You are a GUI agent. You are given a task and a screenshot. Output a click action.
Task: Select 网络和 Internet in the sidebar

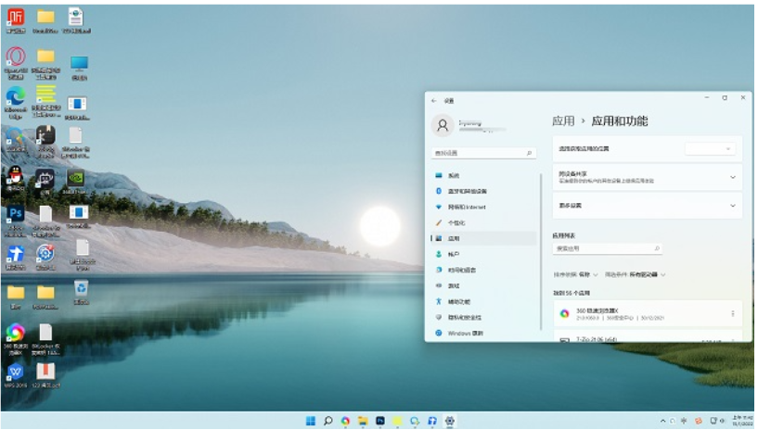tap(466, 207)
